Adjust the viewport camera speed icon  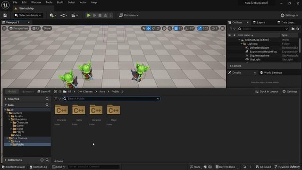(x=214, y=28)
